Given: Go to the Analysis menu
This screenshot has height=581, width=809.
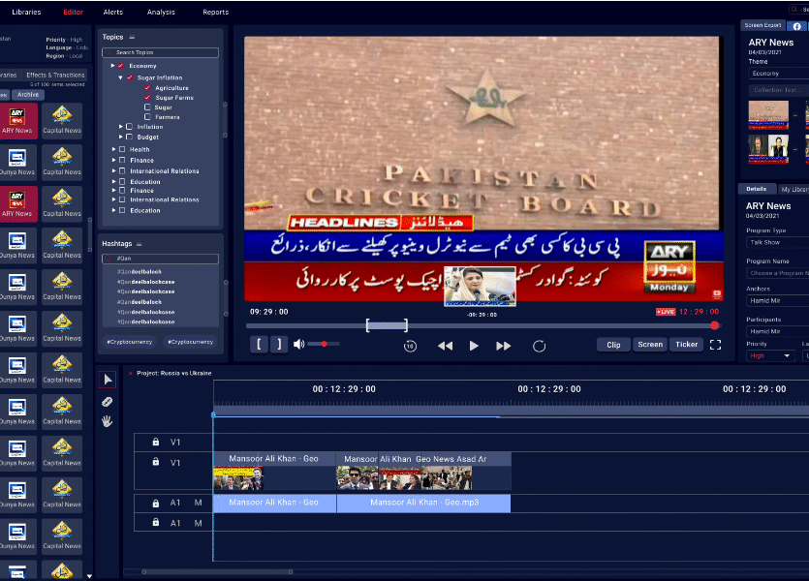Looking at the screenshot, I should [161, 12].
